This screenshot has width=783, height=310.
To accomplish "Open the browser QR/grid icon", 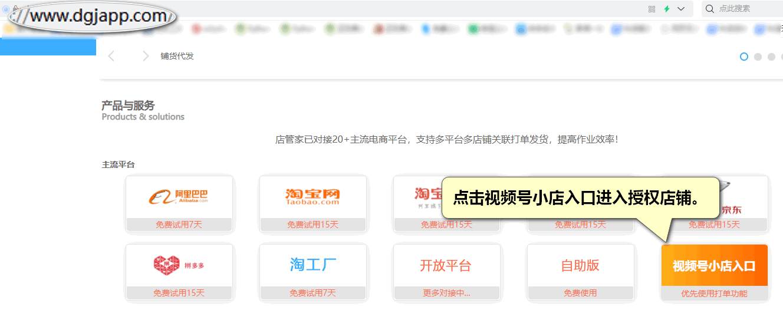I will (652, 9).
